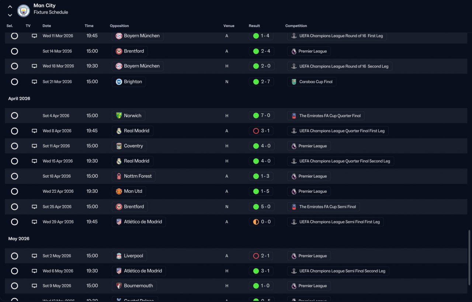Toggle selection circle for Brighton Carabao Cup Final
The image size is (472, 302).
(x=14, y=82)
